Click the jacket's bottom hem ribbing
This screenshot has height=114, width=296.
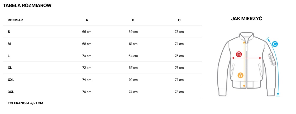pyautogui.click(x=246, y=85)
